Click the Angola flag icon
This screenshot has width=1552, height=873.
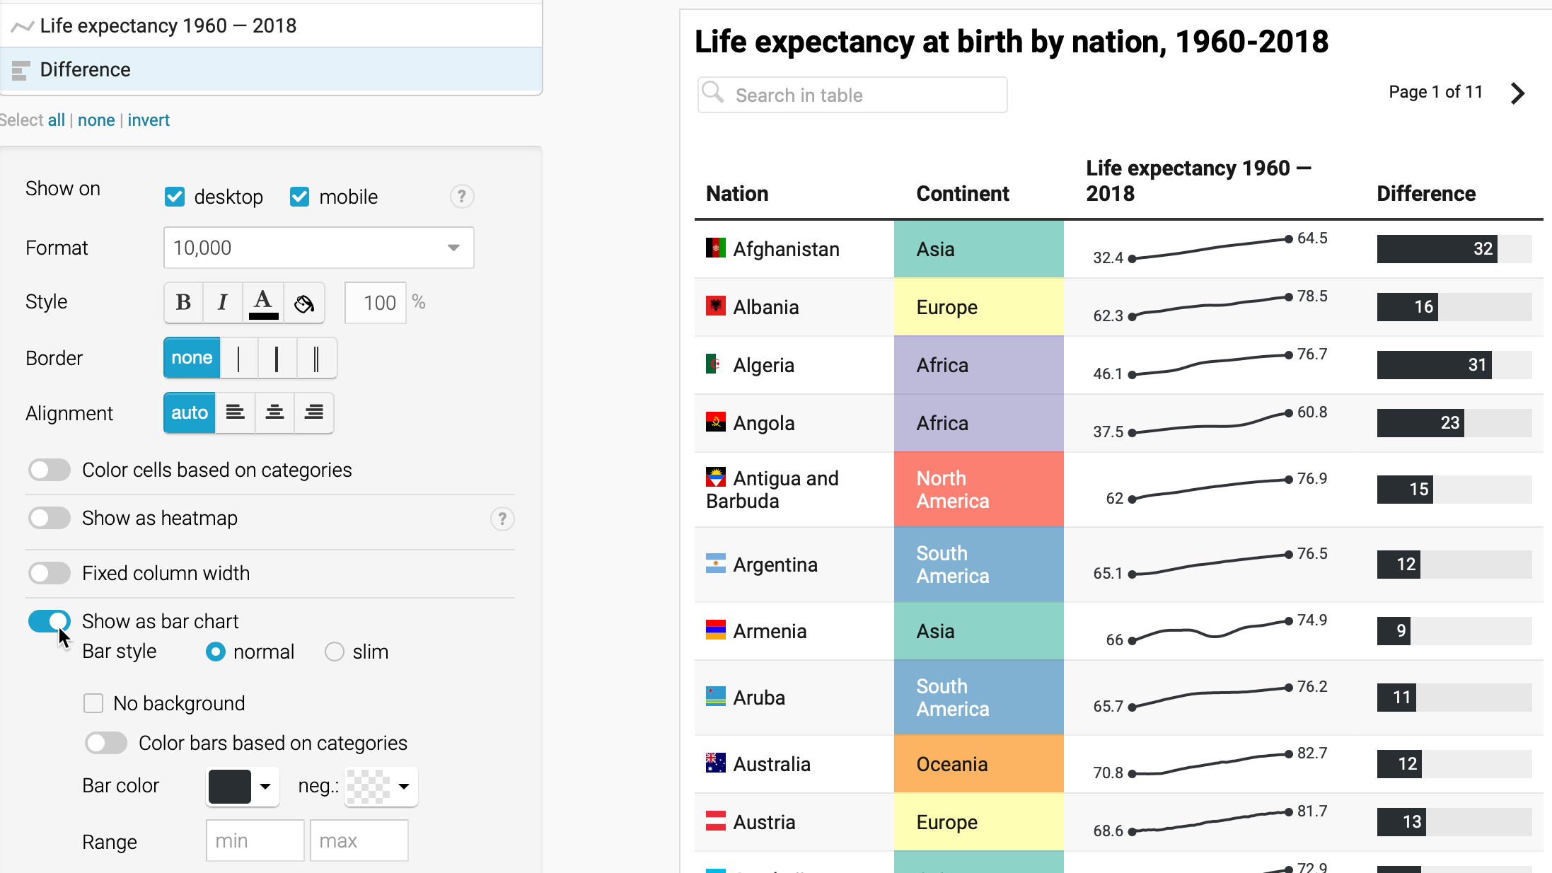click(x=716, y=422)
